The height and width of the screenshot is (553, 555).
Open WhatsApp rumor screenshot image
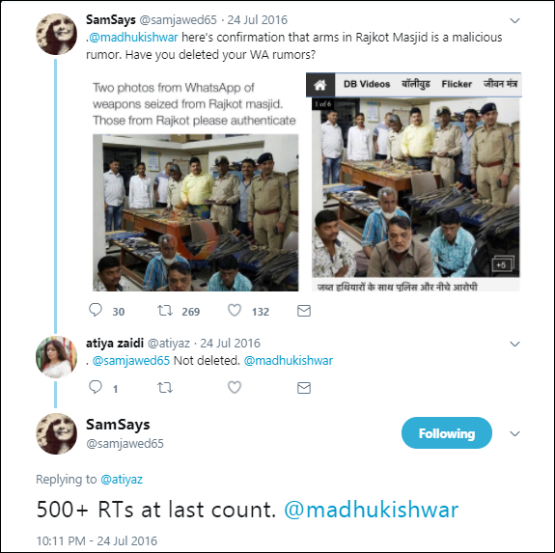(x=195, y=184)
